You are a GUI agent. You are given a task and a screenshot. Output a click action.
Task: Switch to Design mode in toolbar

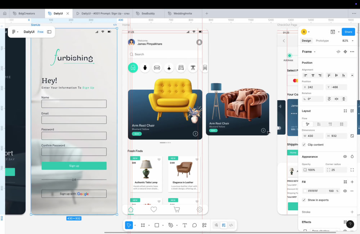pos(224,225)
